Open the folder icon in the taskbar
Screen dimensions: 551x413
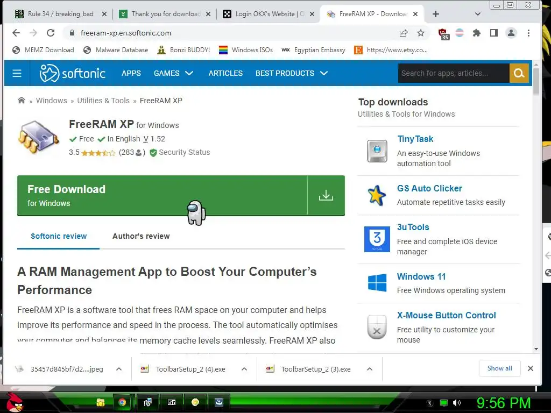pyautogui.click(x=101, y=402)
